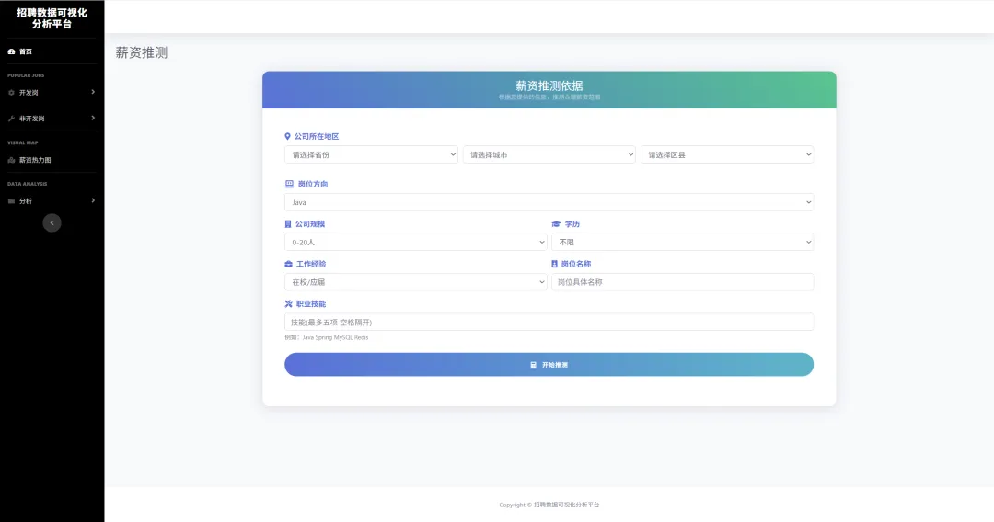Click the laptop icon beside 岗位方向

289,184
